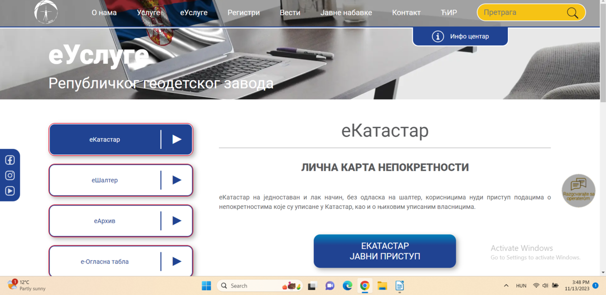Click ЕКАТАСТАР ЈАВНИ ПРИСТУП button
The width and height of the screenshot is (606, 295).
385,251
